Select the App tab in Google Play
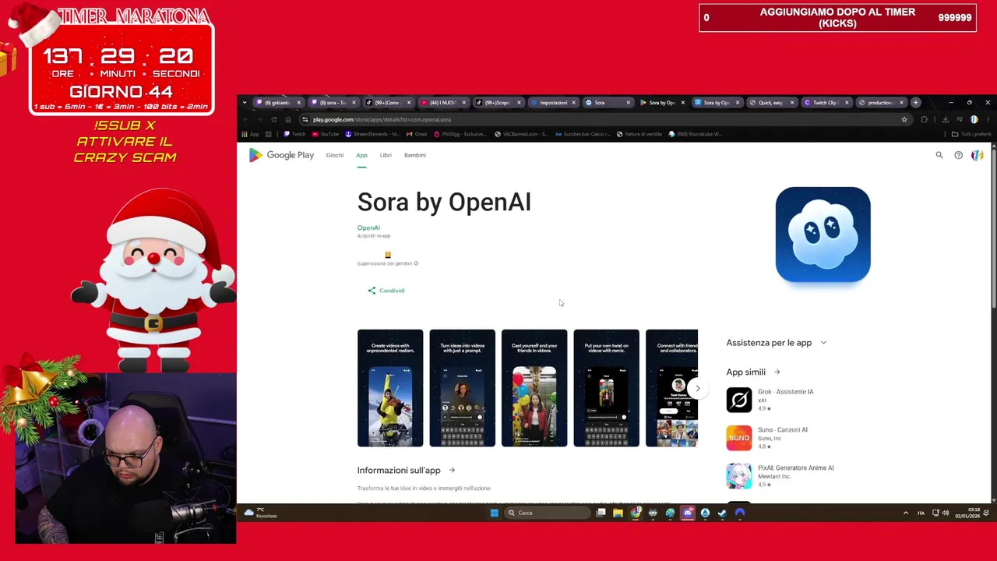This screenshot has width=997, height=561. pyautogui.click(x=361, y=155)
